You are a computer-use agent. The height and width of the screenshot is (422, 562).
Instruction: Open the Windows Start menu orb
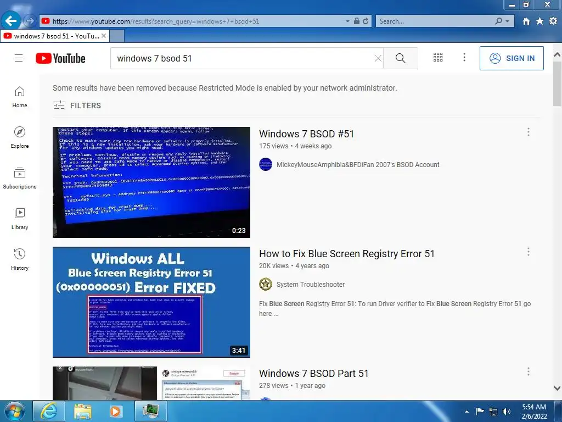(x=15, y=411)
